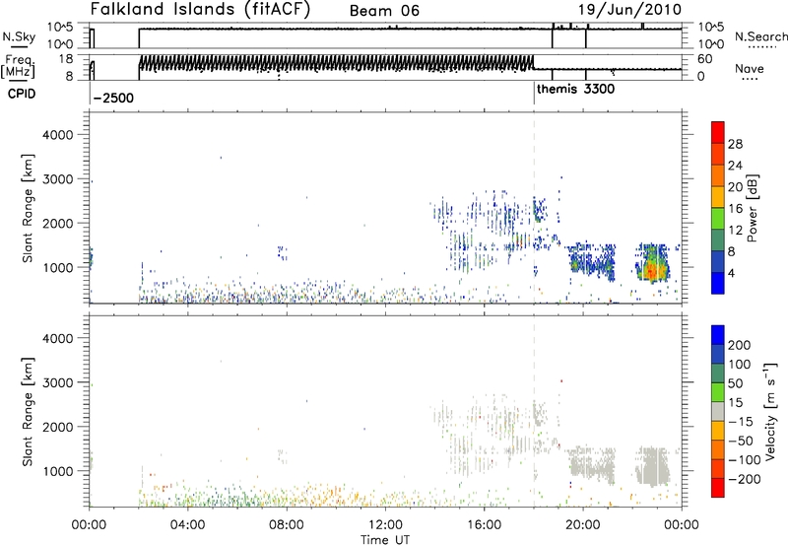Pick the red top segment of Power colorbar
The image size is (788, 546).
[718, 132]
